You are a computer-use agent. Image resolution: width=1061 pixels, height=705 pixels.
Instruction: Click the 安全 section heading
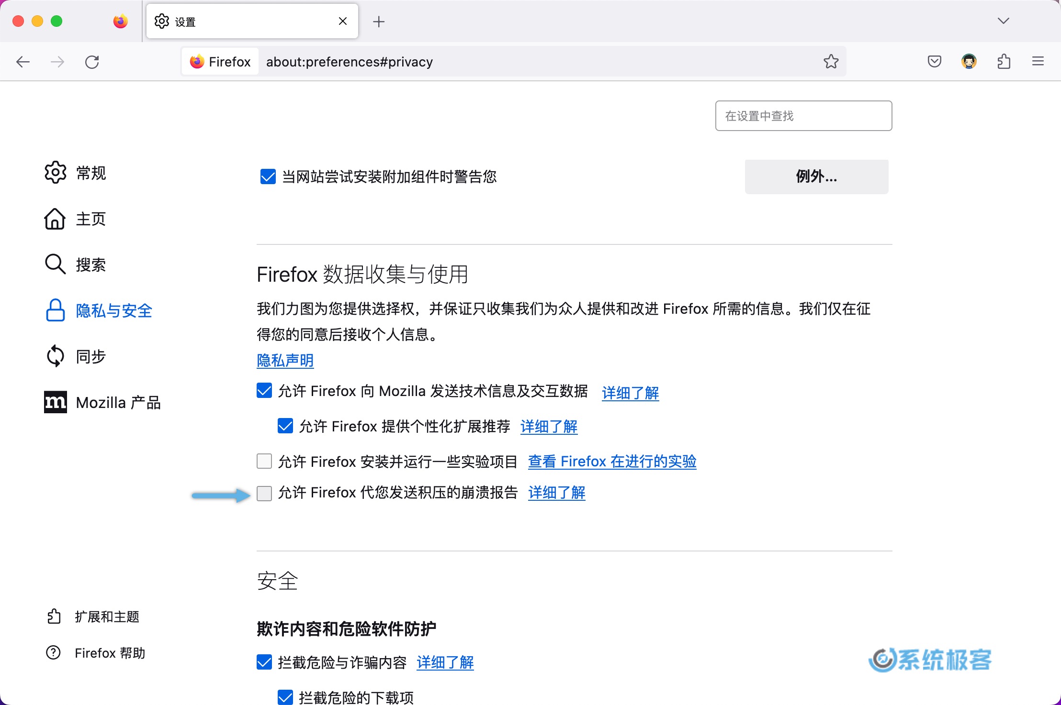(x=278, y=581)
